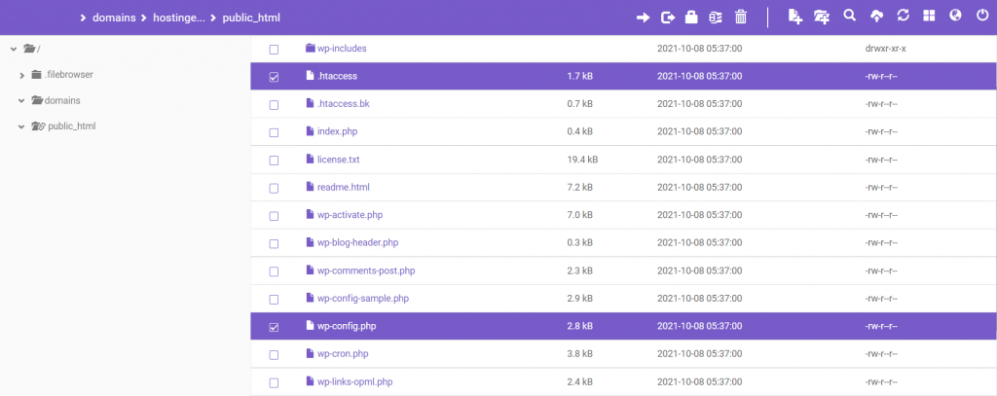Viewport: 997px width, 396px height.
Task: Collapse the root folder tree chevron
Action: tap(14, 49)
